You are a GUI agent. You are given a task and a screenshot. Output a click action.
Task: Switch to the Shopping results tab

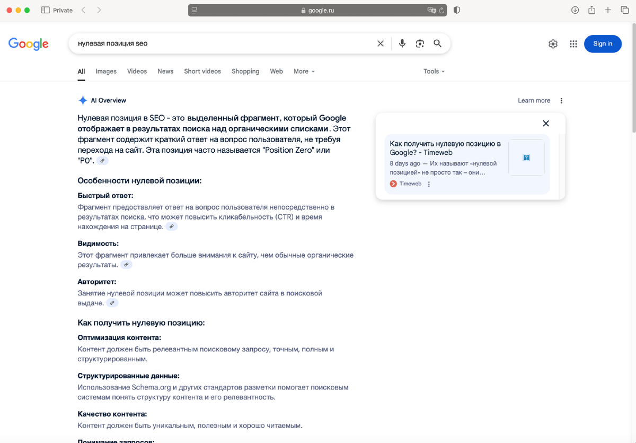[245, 71]
